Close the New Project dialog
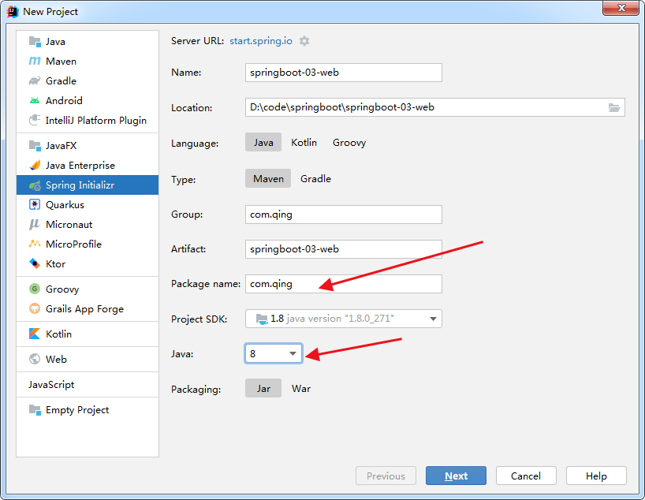 [621, 8]
